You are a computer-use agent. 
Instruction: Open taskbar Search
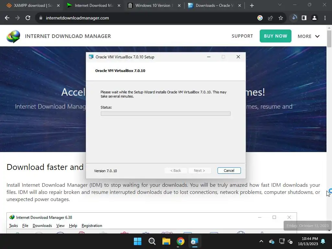coord(152,241)
